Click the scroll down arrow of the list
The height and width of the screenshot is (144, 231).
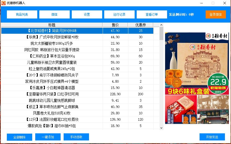(161, 128)
